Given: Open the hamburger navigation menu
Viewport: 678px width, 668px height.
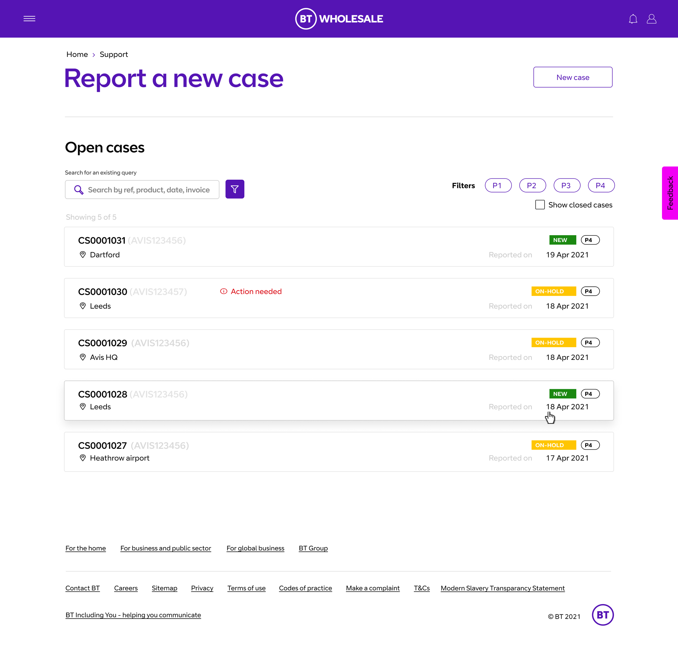Looking at the screenshot, I should click(30, 19).
